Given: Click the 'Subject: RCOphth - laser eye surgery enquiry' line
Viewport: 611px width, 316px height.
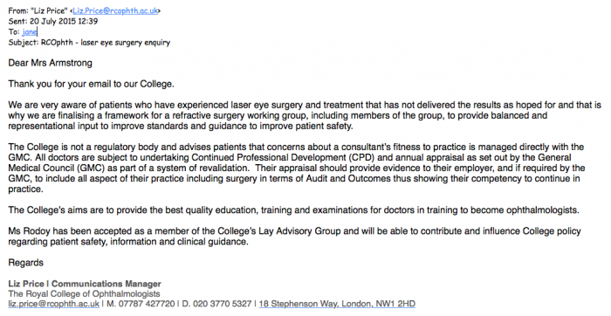Looking at the screenshot, I should pyautogui.click(x=89, y=43).
